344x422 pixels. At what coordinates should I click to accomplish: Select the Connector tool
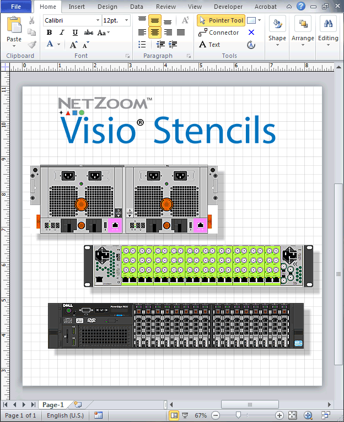click(218, 33)
